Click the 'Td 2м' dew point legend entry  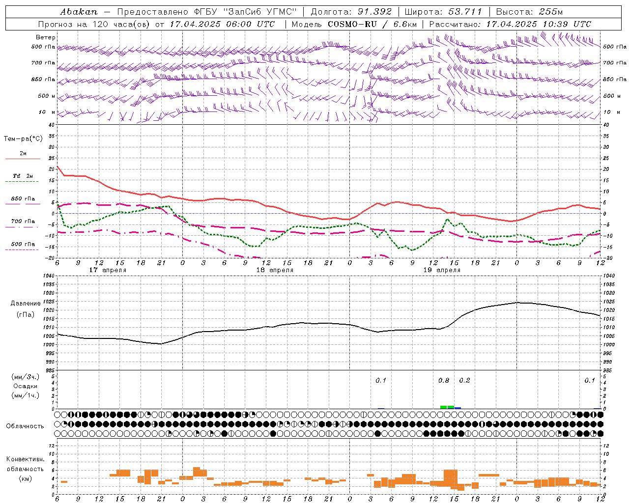coord(23,176)
